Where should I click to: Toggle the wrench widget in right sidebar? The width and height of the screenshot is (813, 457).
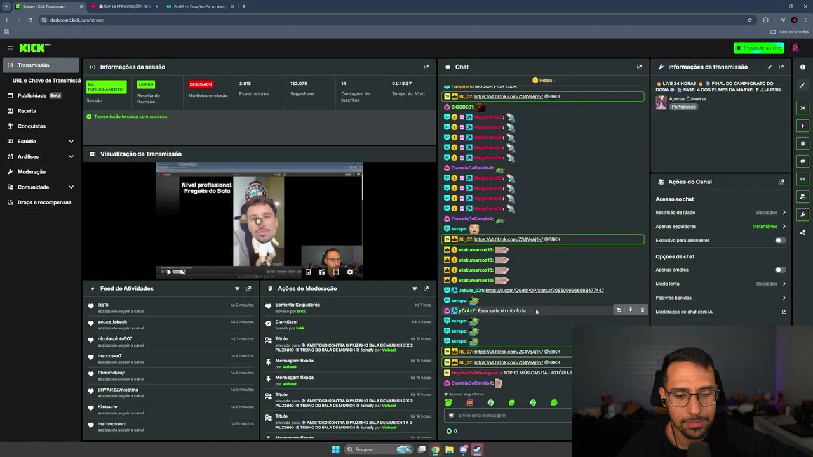803,215
